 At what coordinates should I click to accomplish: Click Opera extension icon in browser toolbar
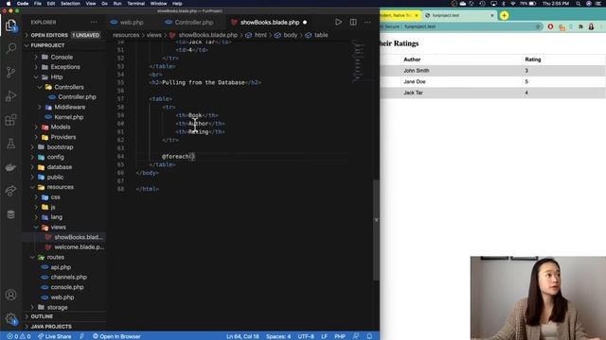550,26
